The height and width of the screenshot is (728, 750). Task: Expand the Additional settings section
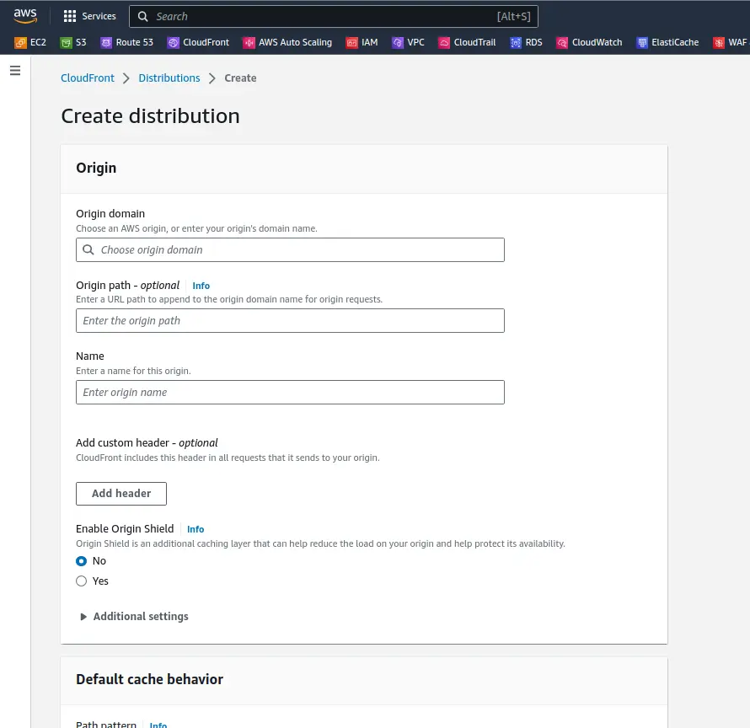pyautogui.click(x=134, y=616)
